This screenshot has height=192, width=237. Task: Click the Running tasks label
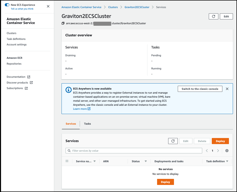[156, 69]
